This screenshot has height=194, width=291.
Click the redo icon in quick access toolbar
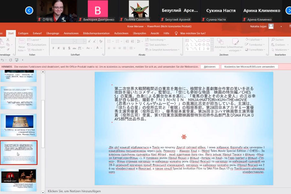click(x=11, y=60)
